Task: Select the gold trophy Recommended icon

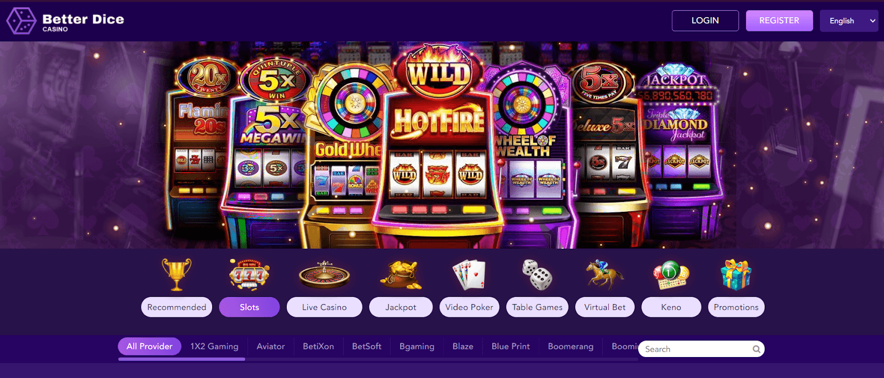Action: 177,274
